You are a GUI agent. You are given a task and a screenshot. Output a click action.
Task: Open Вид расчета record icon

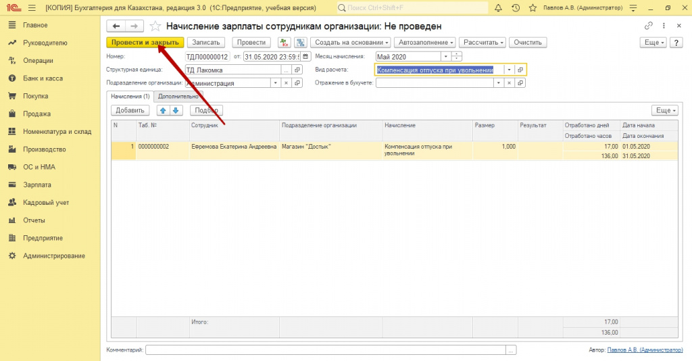[520, 70]
